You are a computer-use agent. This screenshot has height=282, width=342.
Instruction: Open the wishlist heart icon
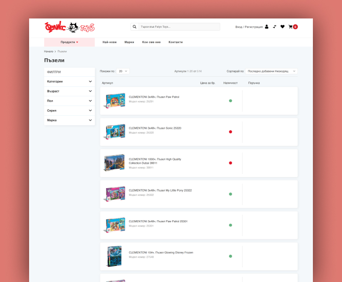tap(282, 27)
